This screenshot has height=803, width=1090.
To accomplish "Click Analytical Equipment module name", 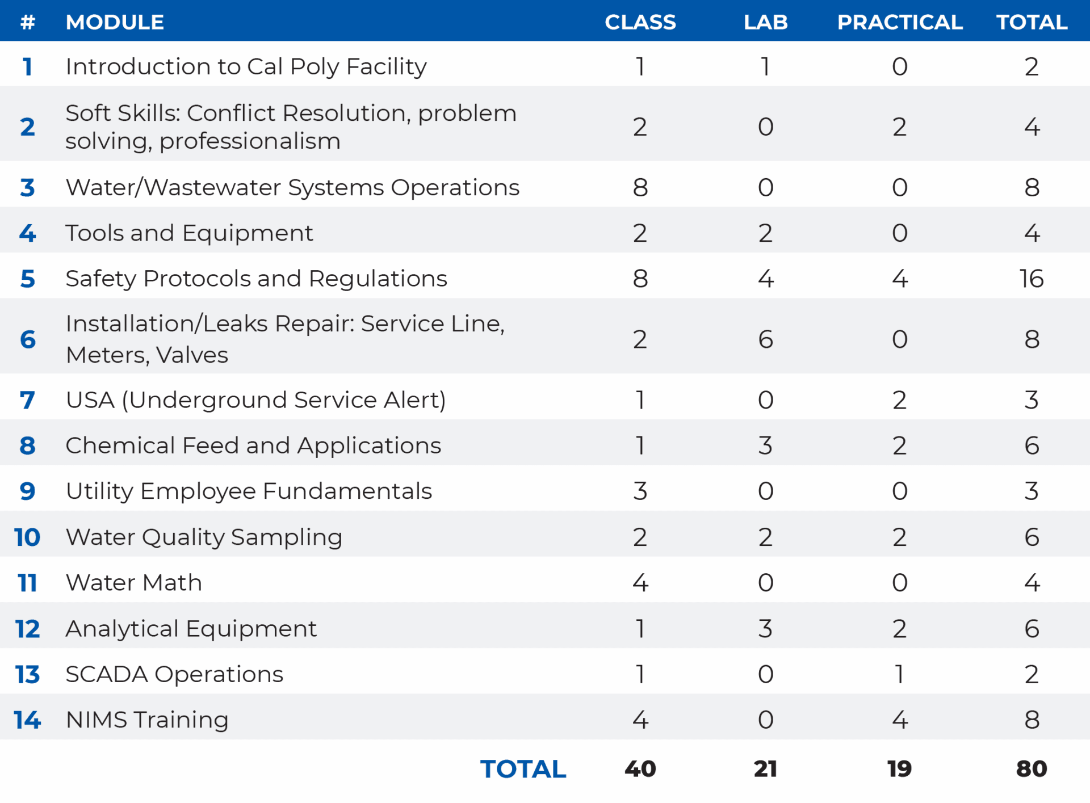I will click(191, 628).
